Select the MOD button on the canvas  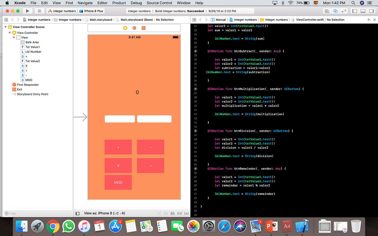[118, 182]
